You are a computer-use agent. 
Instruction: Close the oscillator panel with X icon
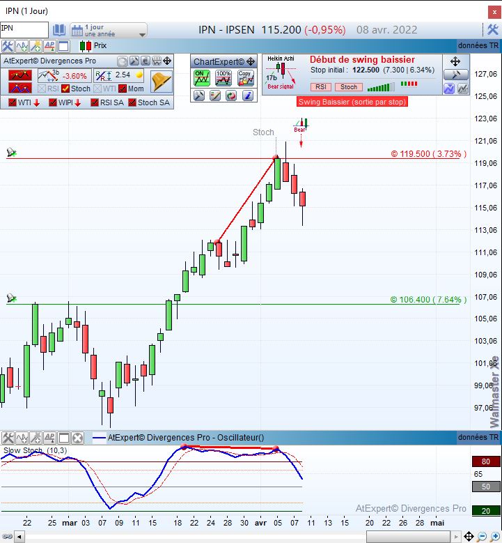coord(78,438)
